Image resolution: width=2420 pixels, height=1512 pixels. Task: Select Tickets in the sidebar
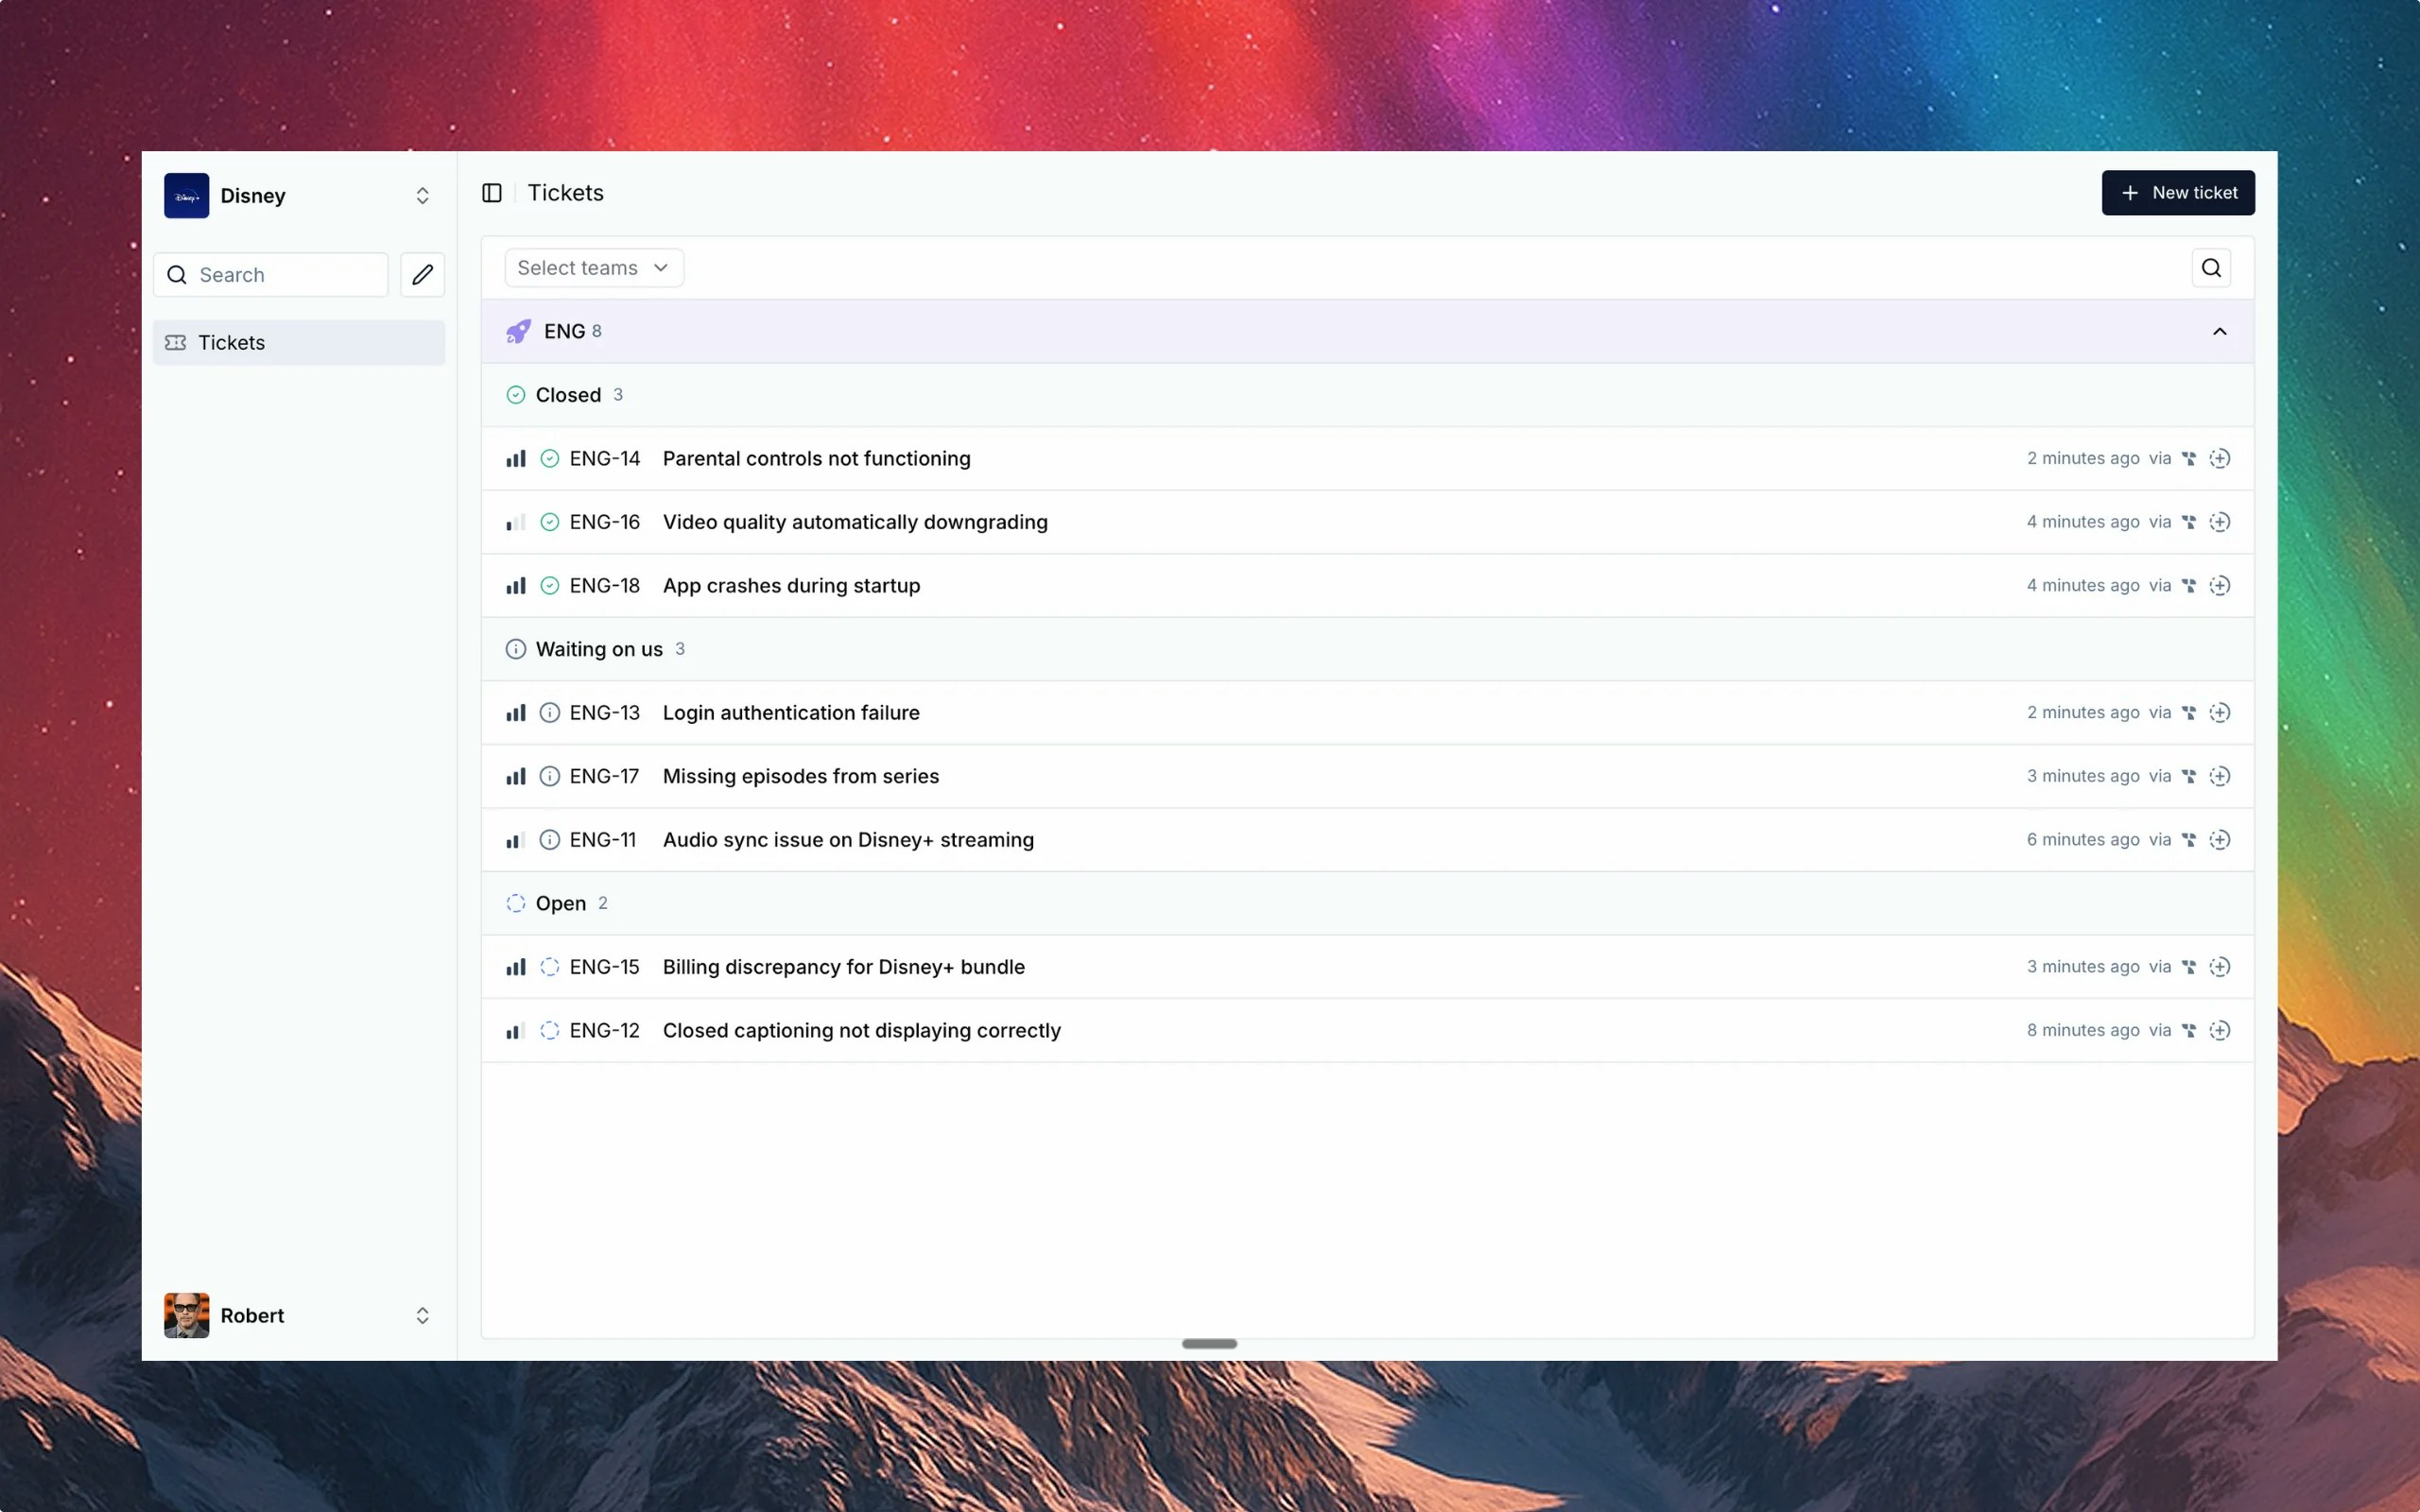tap(298, 343)
